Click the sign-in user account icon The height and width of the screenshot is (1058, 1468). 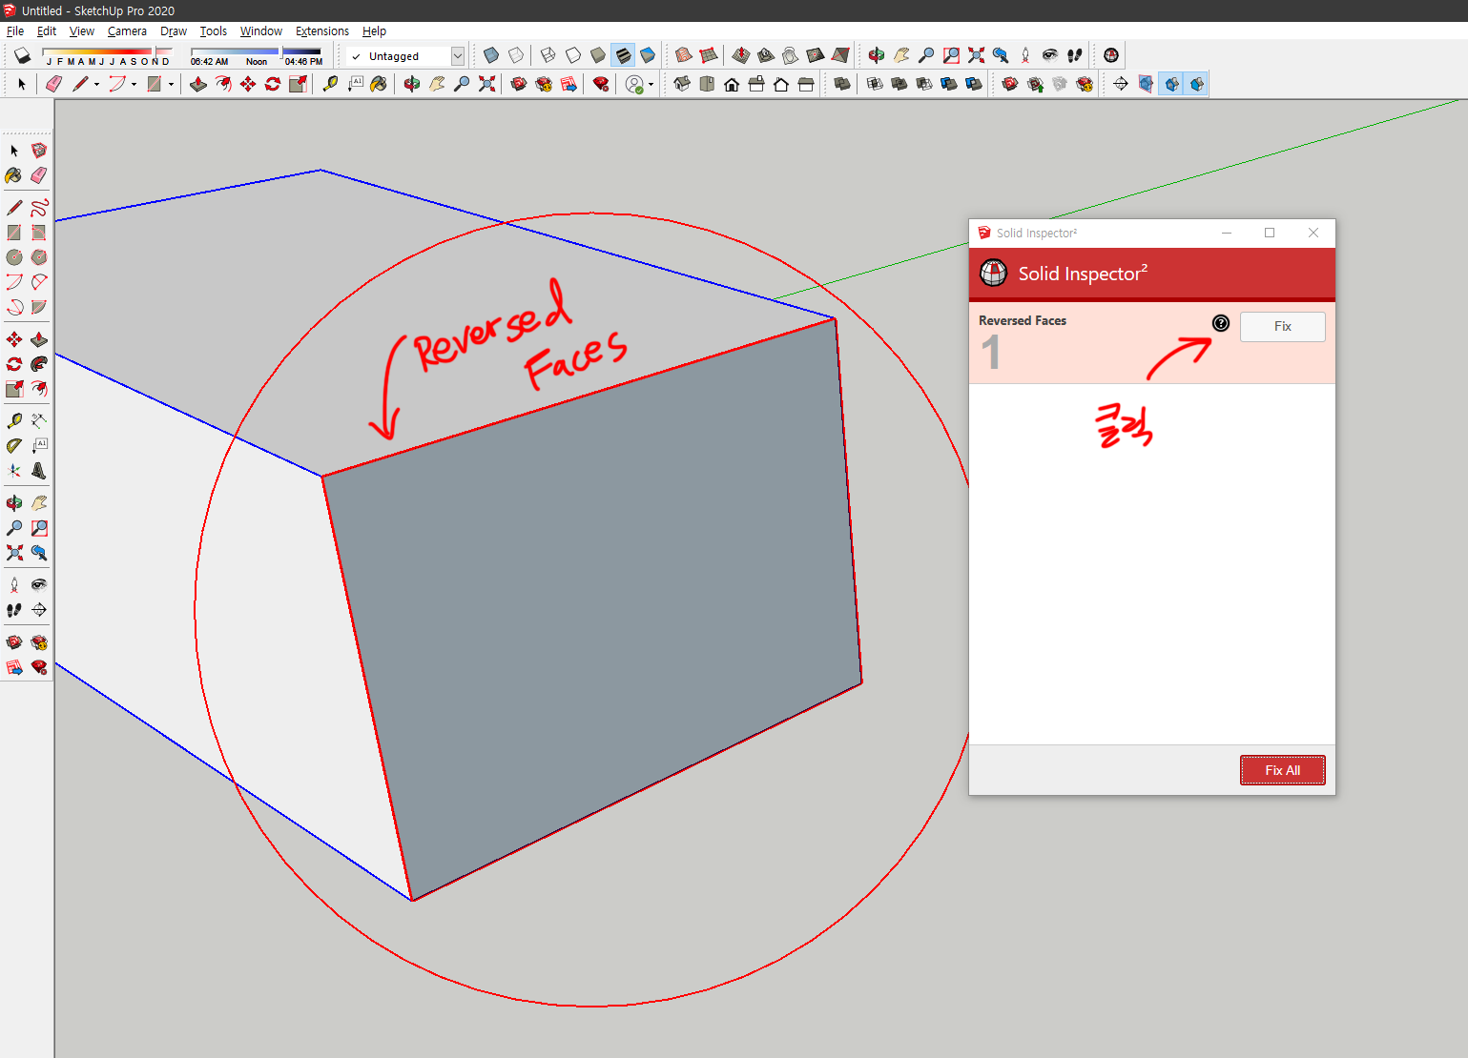click(x=634, y=84)
